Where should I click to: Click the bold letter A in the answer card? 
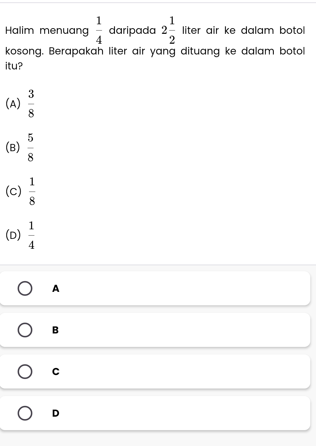pos(56,289)
